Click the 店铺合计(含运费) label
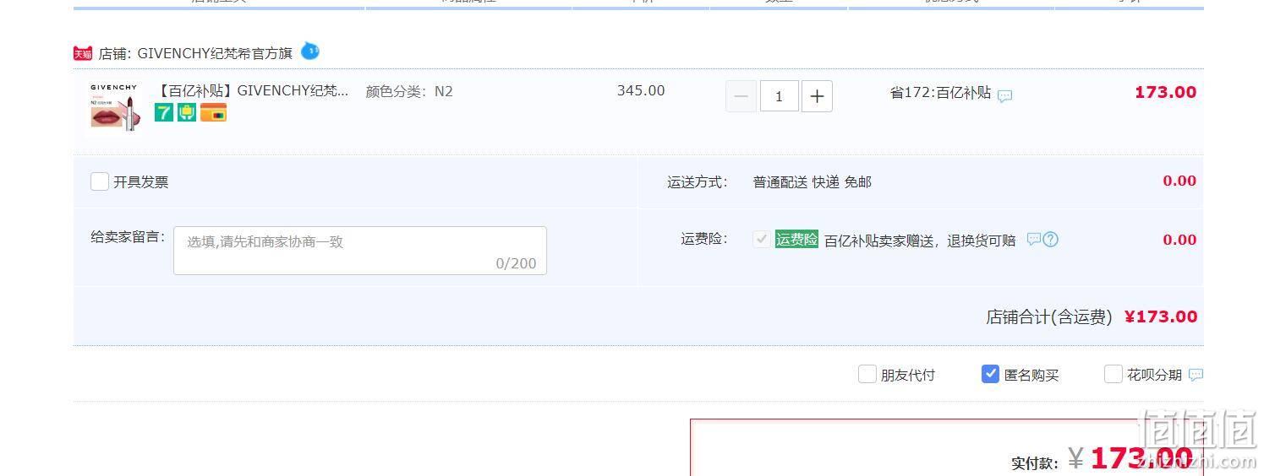The height and width of the screenshot is (476, 1264). (1049, 317)
